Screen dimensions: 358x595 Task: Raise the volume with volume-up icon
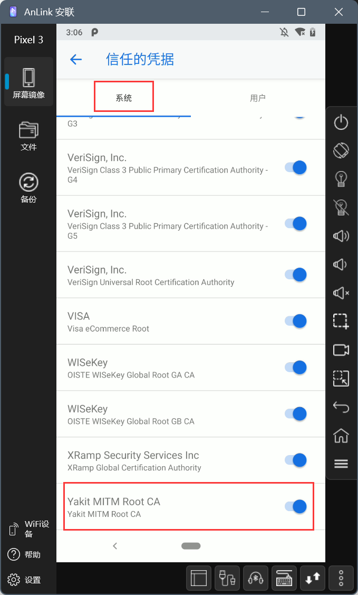click(341, 235)
